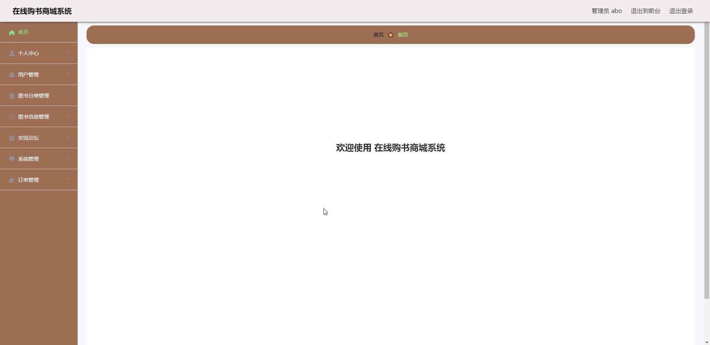Expand the 图书分类管理 chevron arrow

tap(68, 95)
